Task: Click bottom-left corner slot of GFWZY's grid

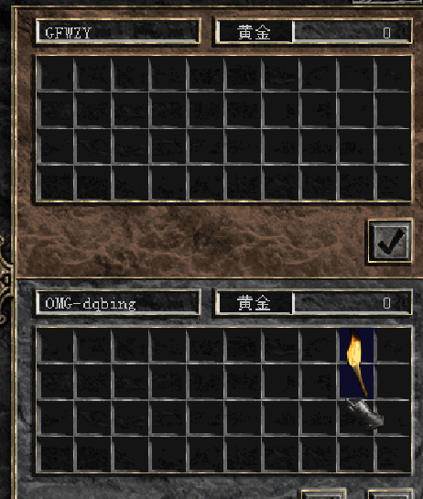Action: (55, 183)
